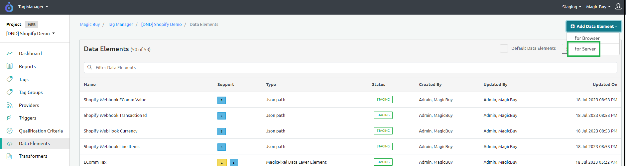Viewport: 626px width, 166px height.
Task: Click the app logo in top bar
Action: [x=9, y=7]
